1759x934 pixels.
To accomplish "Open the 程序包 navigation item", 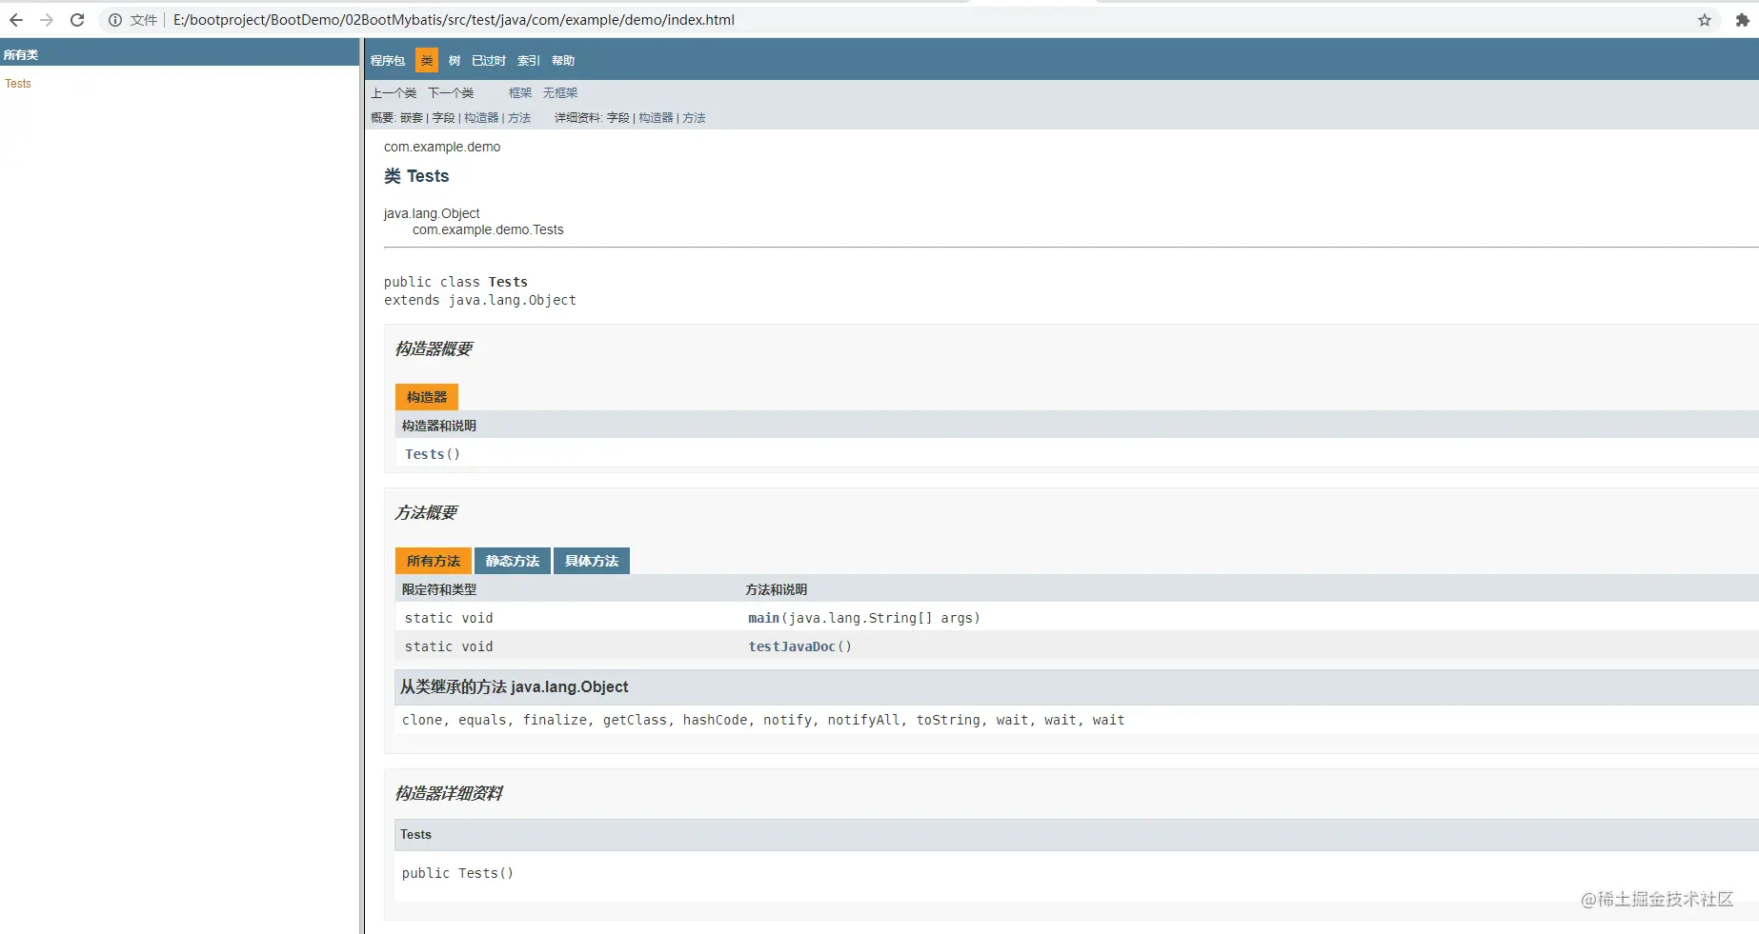I will click(388, 61).
